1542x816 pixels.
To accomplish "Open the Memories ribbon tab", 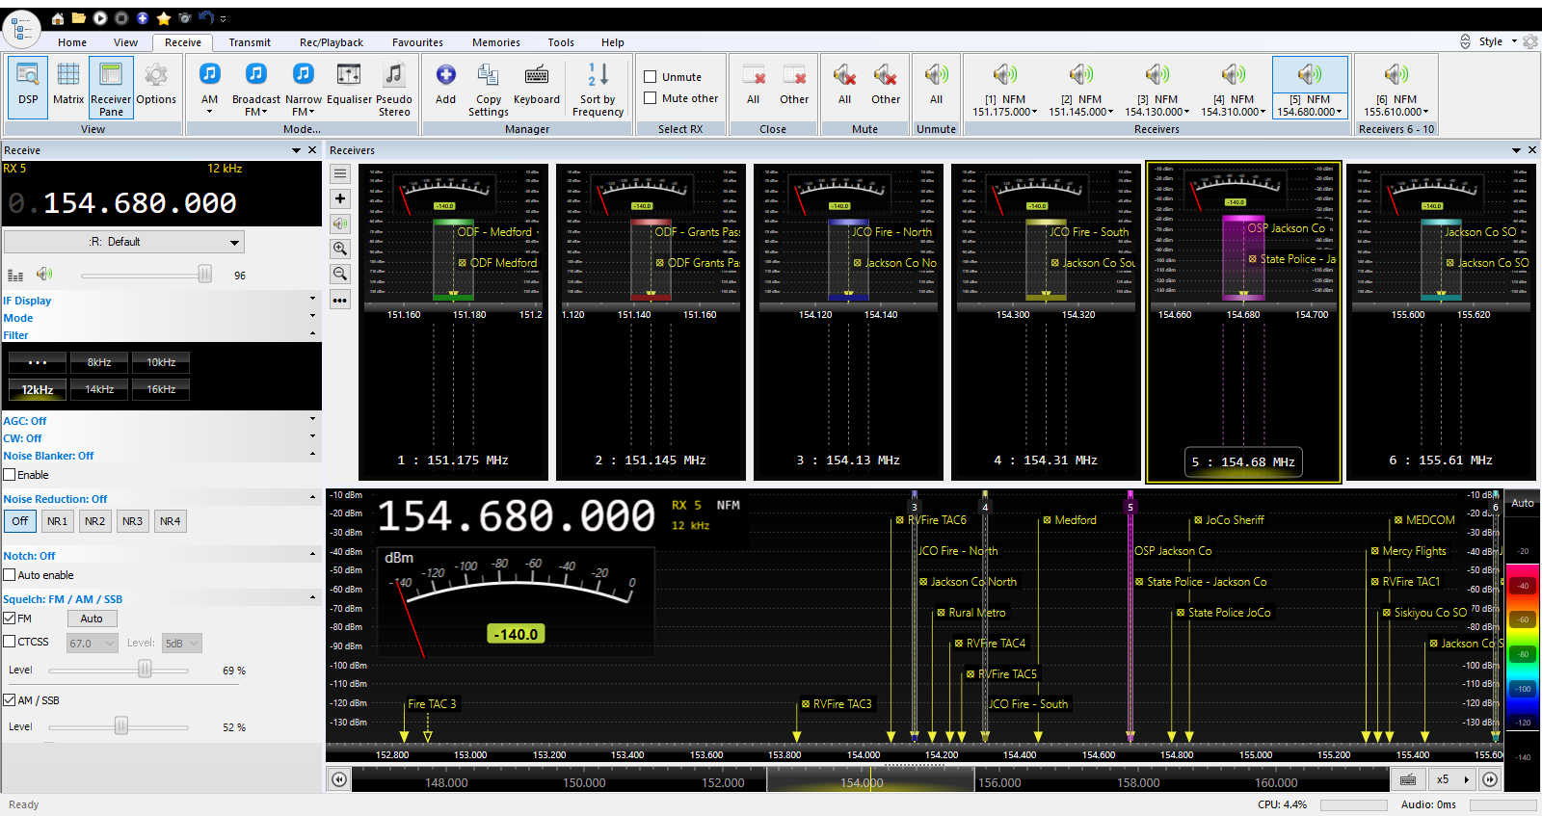I will pyautogui.click(x=495, y=42).
